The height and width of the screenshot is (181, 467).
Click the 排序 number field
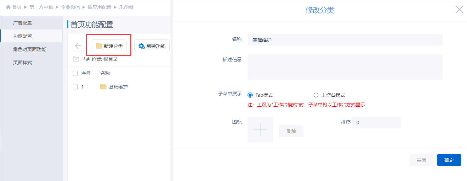tap(376, 123)
